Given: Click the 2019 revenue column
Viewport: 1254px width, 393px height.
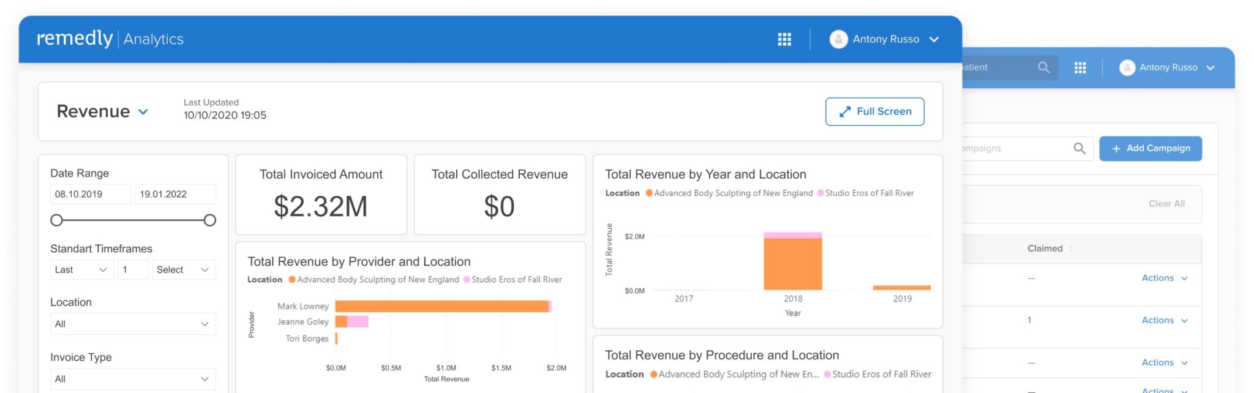Looking at the screenshot, I should click(x=902, y=288).
